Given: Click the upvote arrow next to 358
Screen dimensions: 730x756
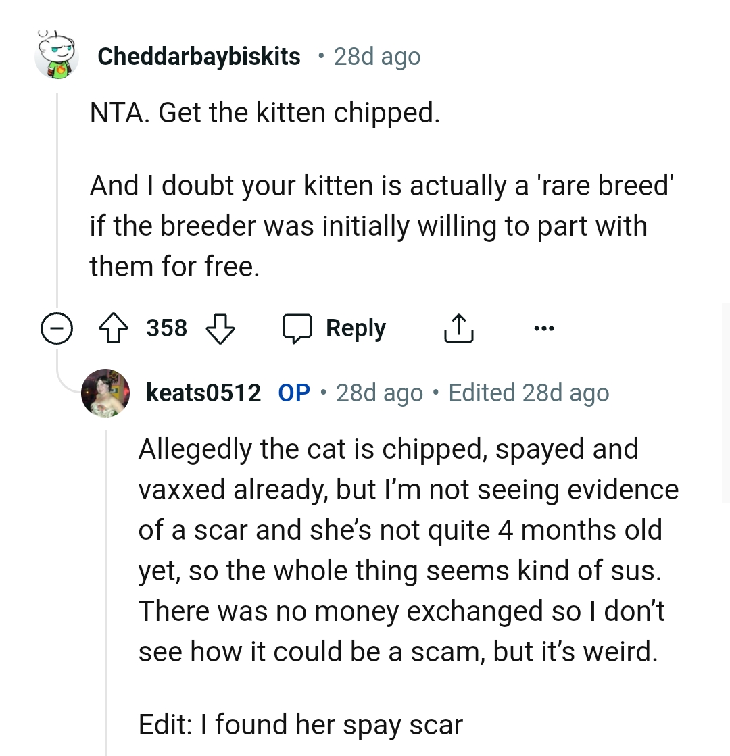Looking at the screenshot, I should 115,328.
